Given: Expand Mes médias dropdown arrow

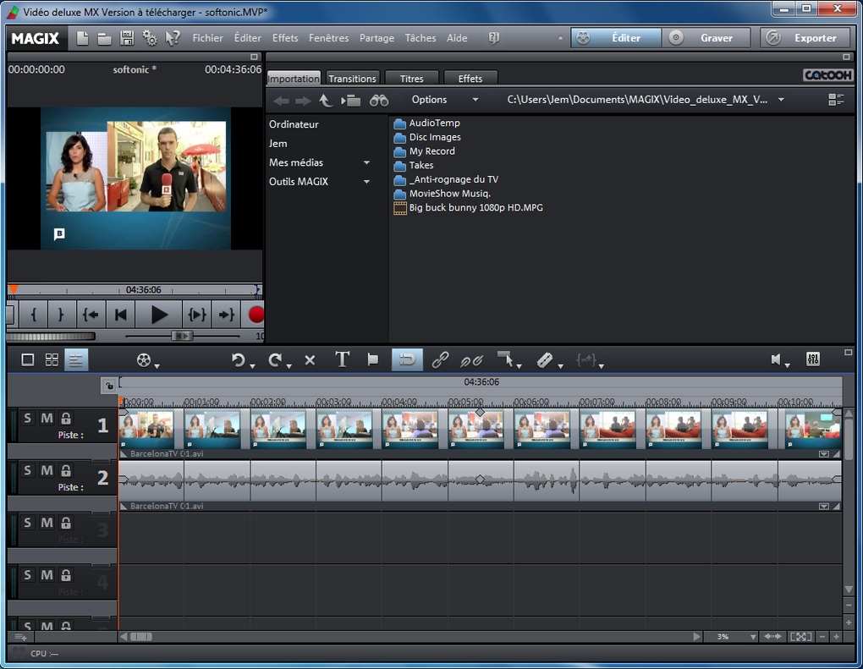Looking at the screenshot, I should pos(366,163).
